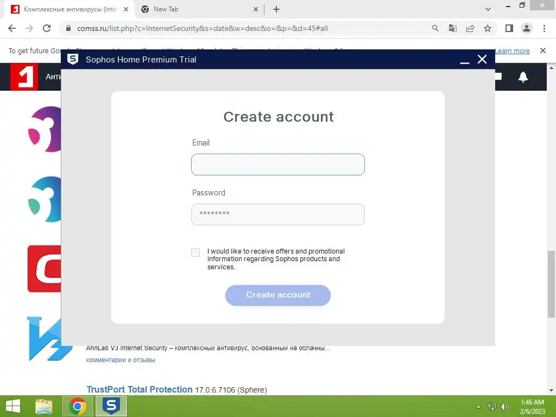Click the scrollbar up arrow

[x=551, y=67]
